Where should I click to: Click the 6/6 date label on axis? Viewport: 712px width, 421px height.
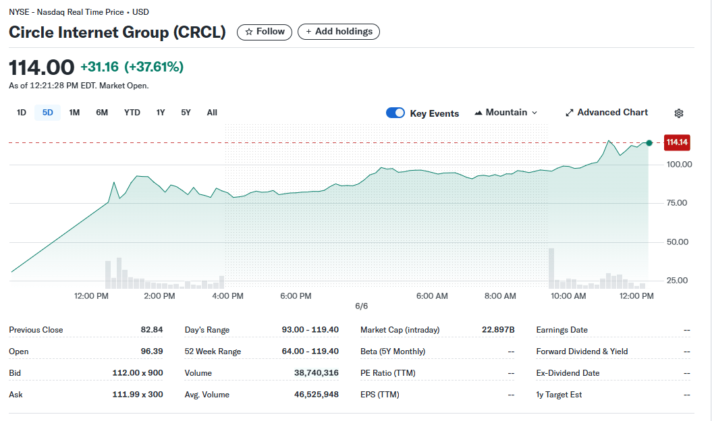[362, 306]
